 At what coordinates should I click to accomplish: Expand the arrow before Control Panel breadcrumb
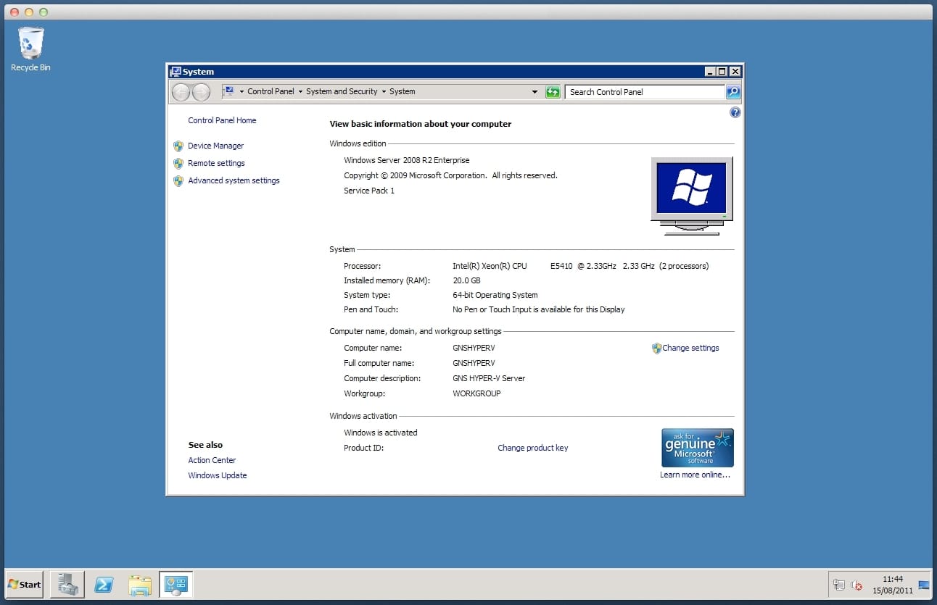(242, 92)
